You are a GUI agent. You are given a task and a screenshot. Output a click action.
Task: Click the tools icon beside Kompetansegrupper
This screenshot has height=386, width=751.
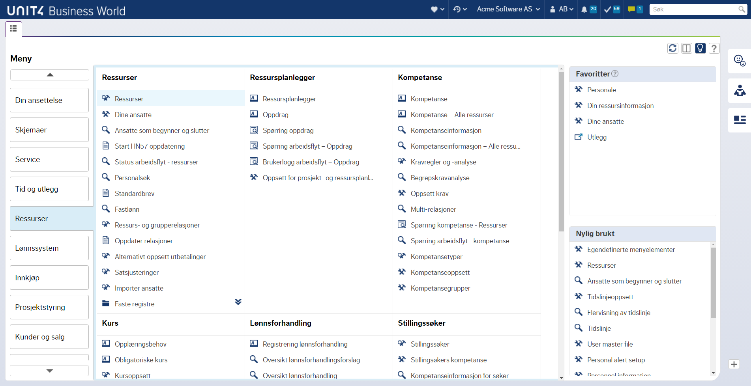pos(402,287)
